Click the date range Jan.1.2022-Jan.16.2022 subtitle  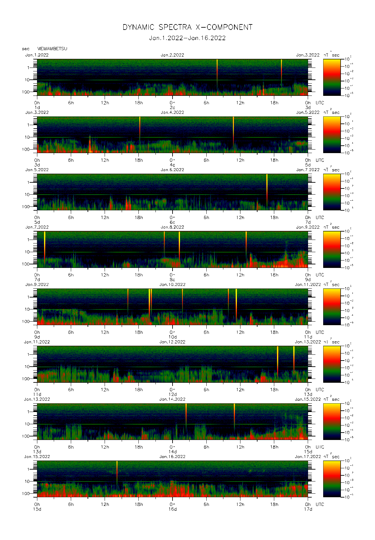coord(187,38)
